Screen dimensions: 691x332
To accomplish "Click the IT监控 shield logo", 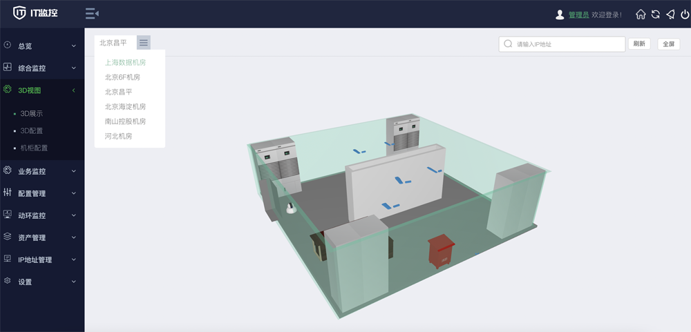I will pos(19,12).
